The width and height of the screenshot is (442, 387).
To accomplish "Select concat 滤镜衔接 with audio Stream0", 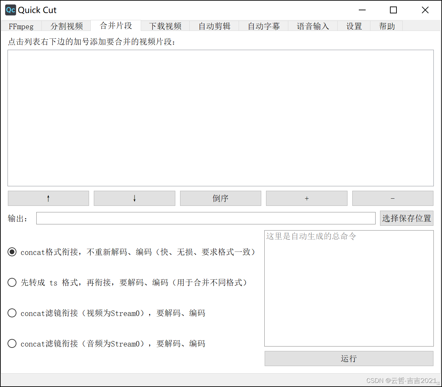I will click(x=12, y=343).
